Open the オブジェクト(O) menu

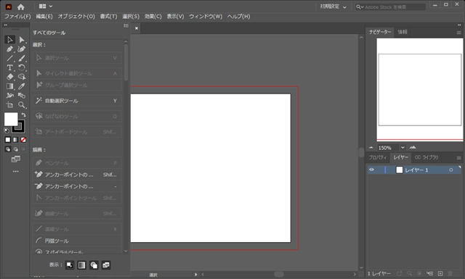(76, 17)
